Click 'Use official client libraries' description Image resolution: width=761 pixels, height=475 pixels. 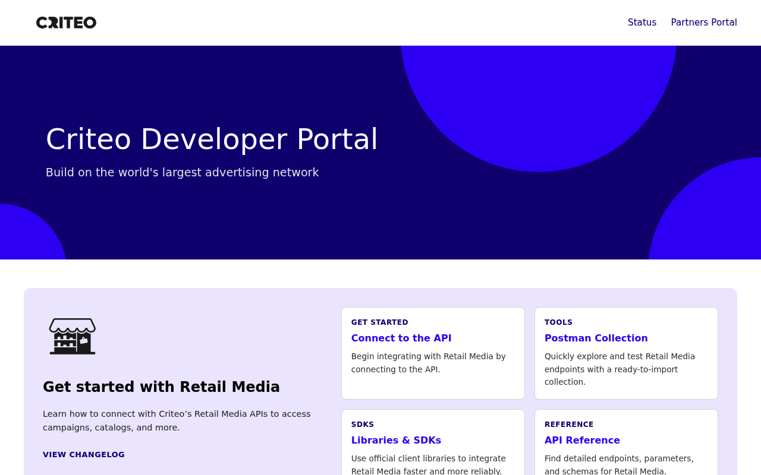click(429, 465)
